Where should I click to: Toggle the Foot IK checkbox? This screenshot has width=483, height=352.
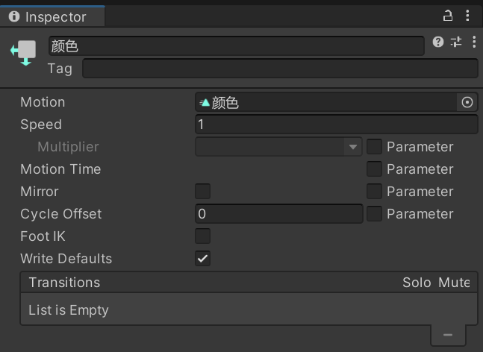pos(202,236)
